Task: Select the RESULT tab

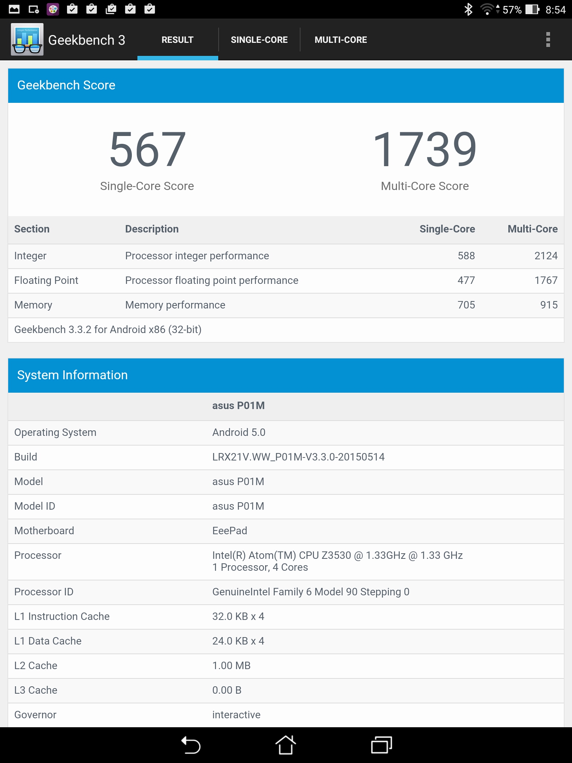Action: point(178,40)
